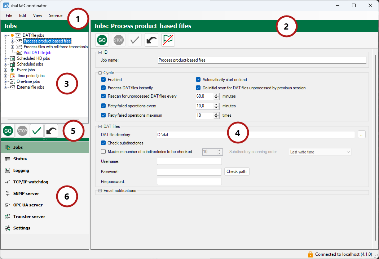Click the One-time jobs DAT icon
The height and width of the screenshot is (259, 379).
[12, 81]
